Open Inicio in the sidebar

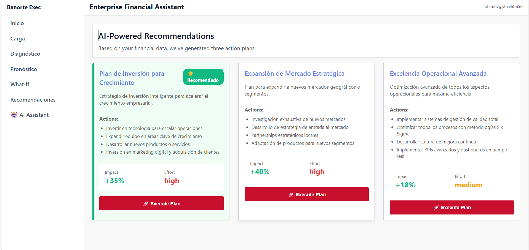[17, 23]
